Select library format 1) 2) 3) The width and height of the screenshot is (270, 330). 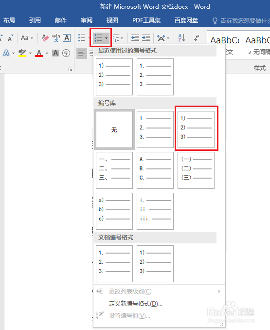tap(196, 129)
